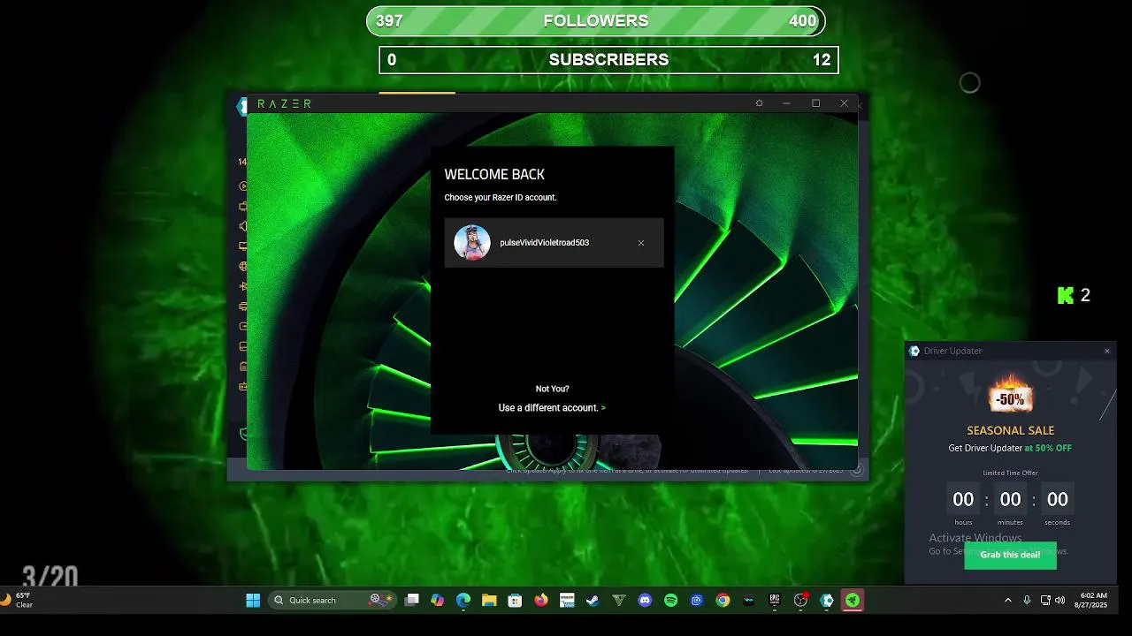Screen dimensions: 1132x636
Task: Click the seconds countdown box
Action: (1057, 500)
